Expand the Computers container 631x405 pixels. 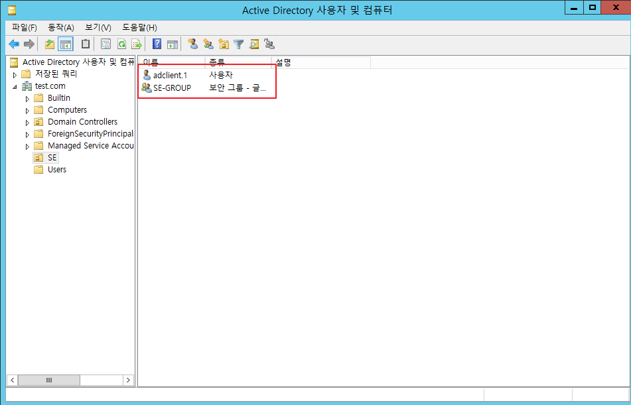[x=27, y=110]
